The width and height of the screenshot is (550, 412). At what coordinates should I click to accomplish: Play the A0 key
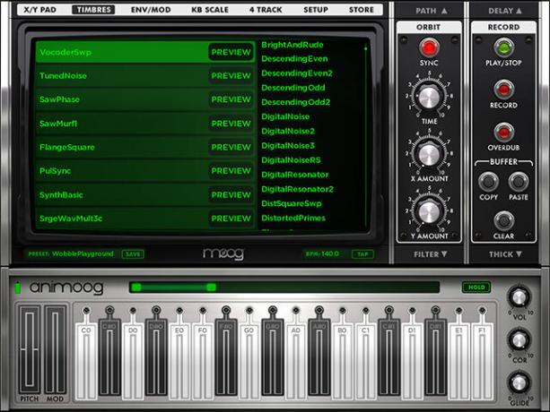[296, 363]
